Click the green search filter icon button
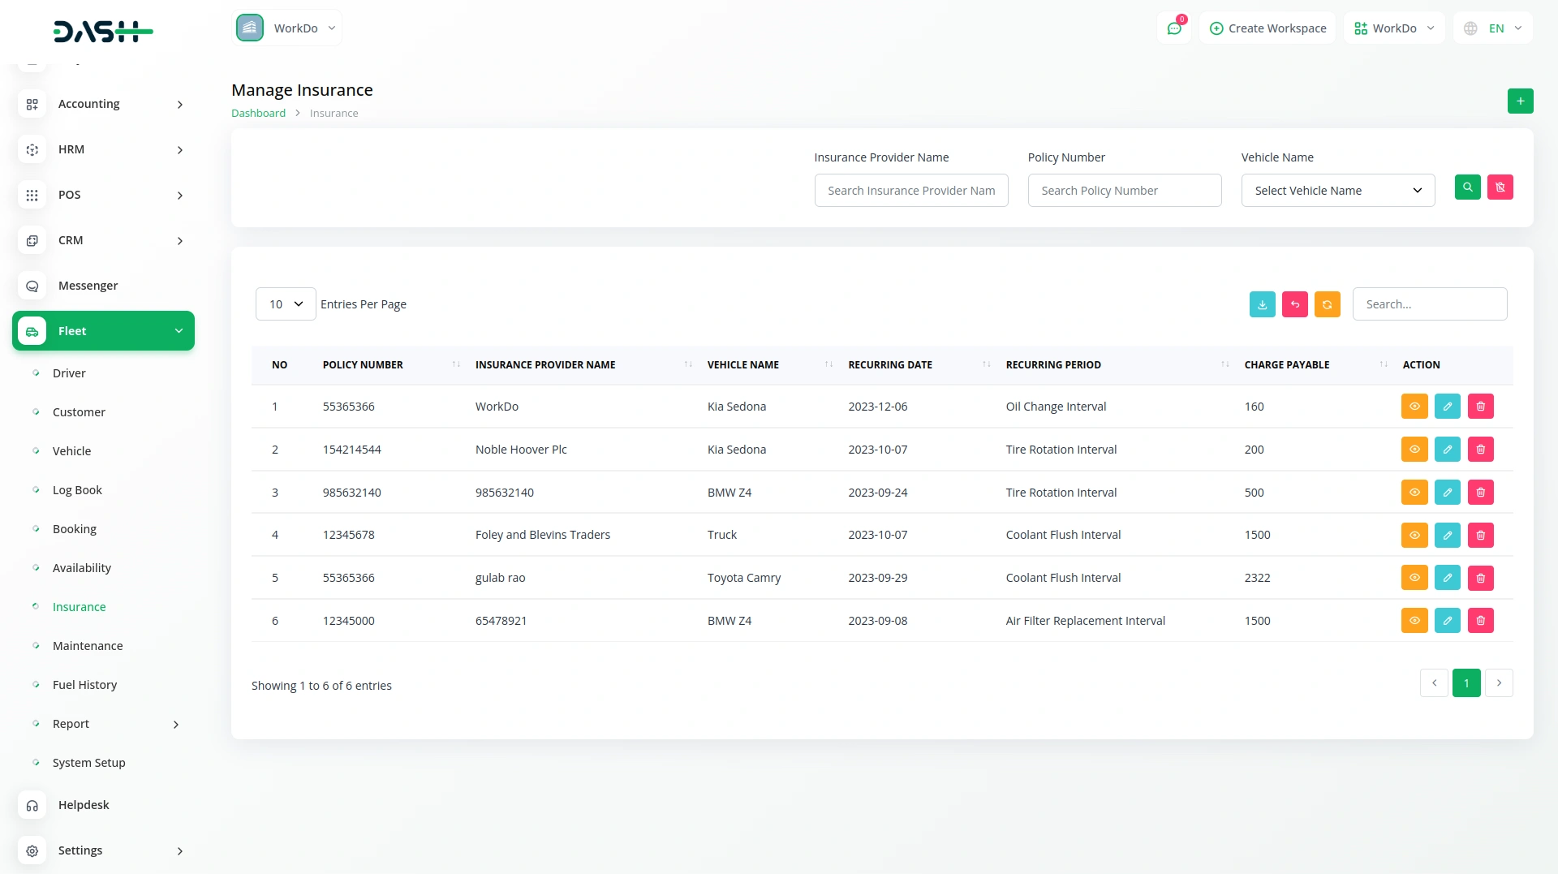The height and width of the screenshot is (874, 1558). (1467, 187)
